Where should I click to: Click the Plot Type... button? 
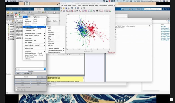point(27,73)
